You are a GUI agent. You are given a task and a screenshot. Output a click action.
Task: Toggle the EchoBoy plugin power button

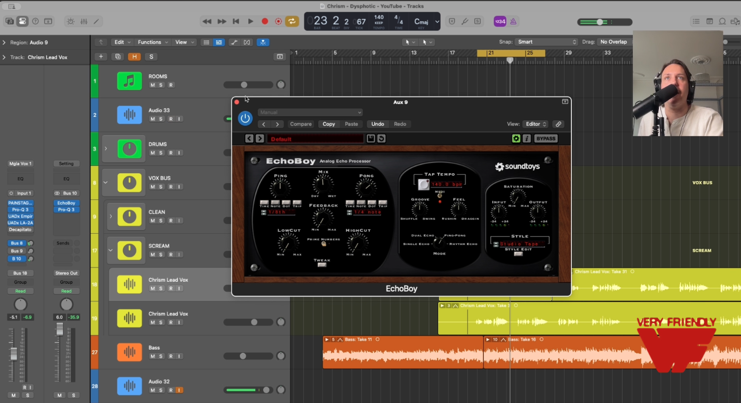[245, 118]
